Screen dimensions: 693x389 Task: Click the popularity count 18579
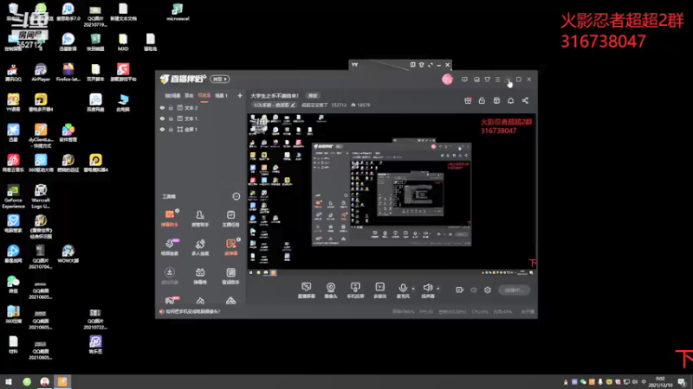360,105
